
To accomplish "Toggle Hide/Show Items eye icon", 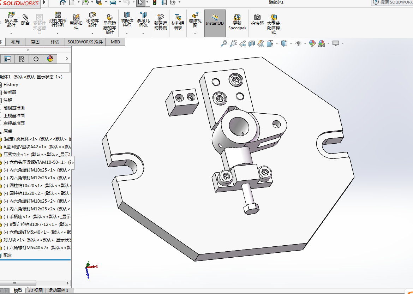I will pos(298,43).
